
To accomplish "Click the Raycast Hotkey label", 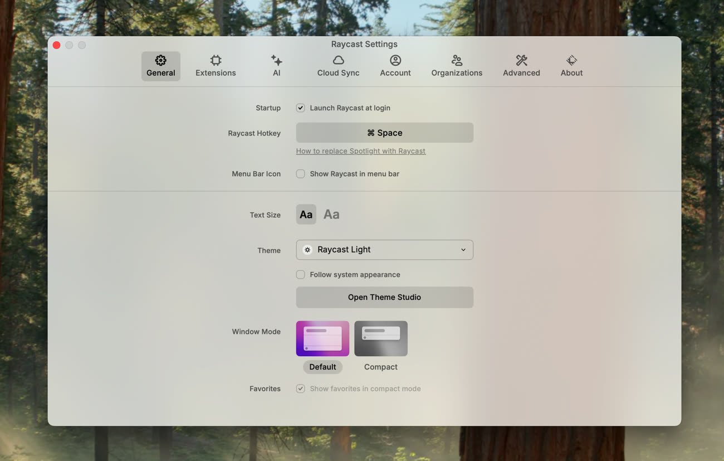I will 254,133.
